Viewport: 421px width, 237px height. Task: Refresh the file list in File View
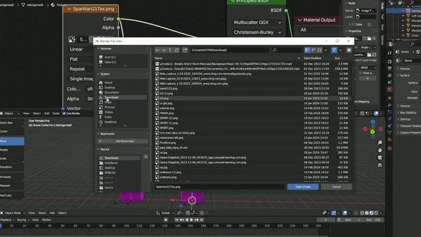[176, 50]
